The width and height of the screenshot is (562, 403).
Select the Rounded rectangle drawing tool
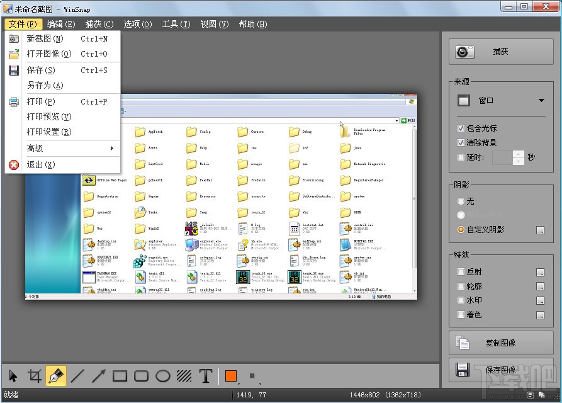point(141,375)
